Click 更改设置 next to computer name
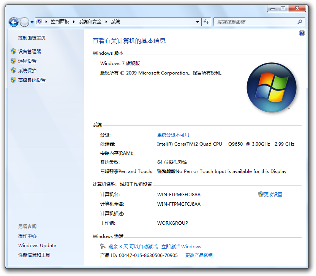 coord(273,195)
